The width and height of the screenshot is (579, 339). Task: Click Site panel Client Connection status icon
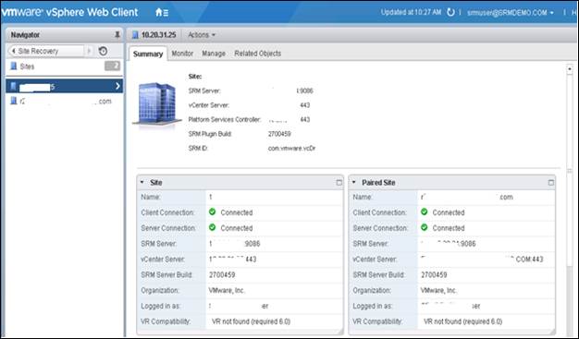pyautogui.click(x=213, y=212)
